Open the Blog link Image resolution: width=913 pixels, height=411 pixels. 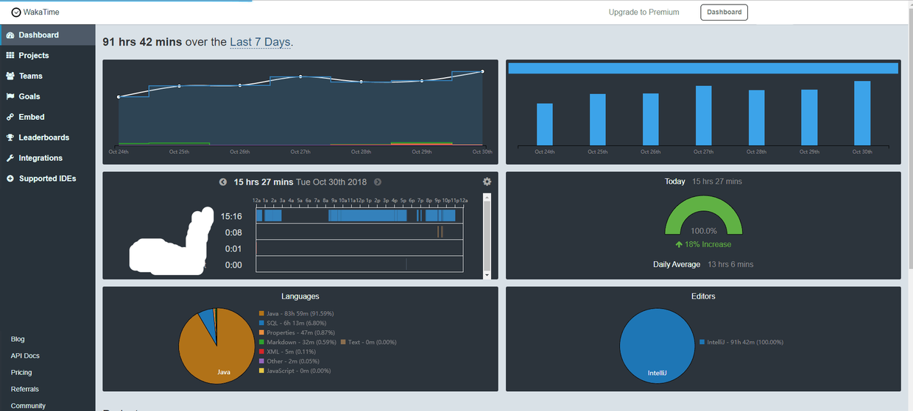18,339
